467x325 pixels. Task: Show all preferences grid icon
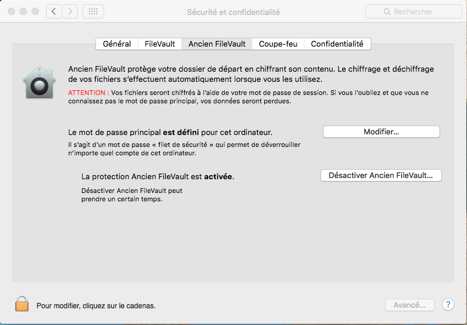click(x=93, y=11)
